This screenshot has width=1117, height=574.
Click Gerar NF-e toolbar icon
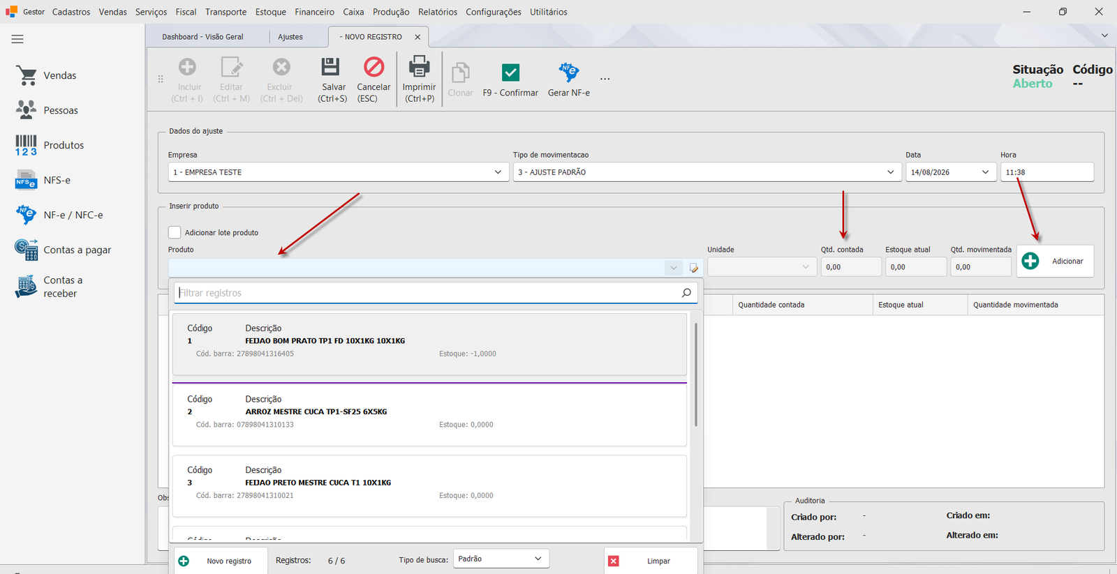click(568, 72)
